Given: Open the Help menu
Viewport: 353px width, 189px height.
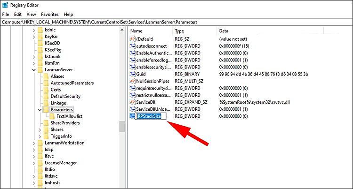Looking at the screenshot, I should point(68,15).
